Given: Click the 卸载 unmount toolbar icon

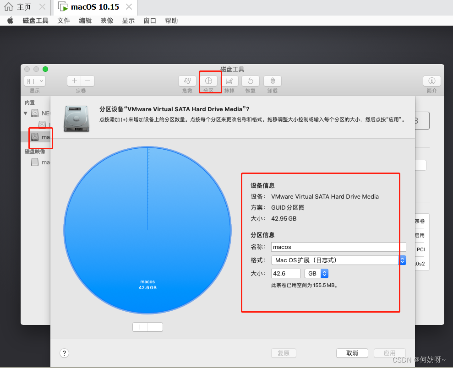Looking at the screenshot, I should pyautogui.click(x=273, y=81).
